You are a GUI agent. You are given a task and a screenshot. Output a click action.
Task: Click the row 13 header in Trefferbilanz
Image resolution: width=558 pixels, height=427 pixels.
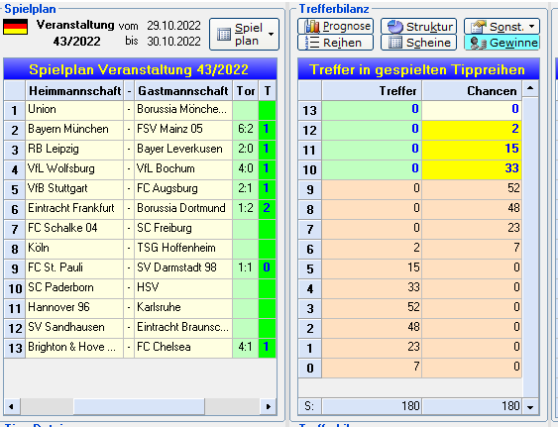310,110
